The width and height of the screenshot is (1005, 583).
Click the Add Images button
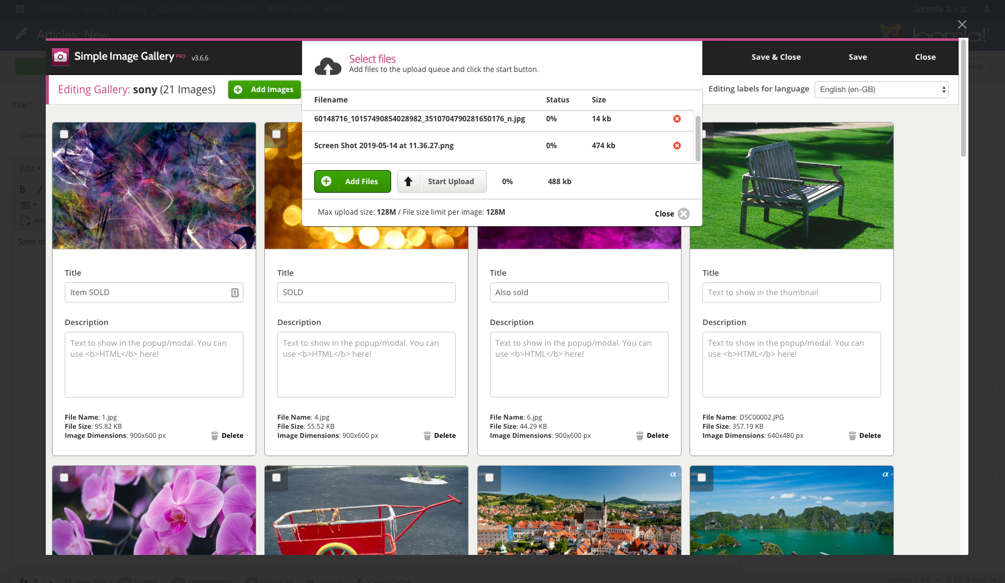click(x=264, y=90)
